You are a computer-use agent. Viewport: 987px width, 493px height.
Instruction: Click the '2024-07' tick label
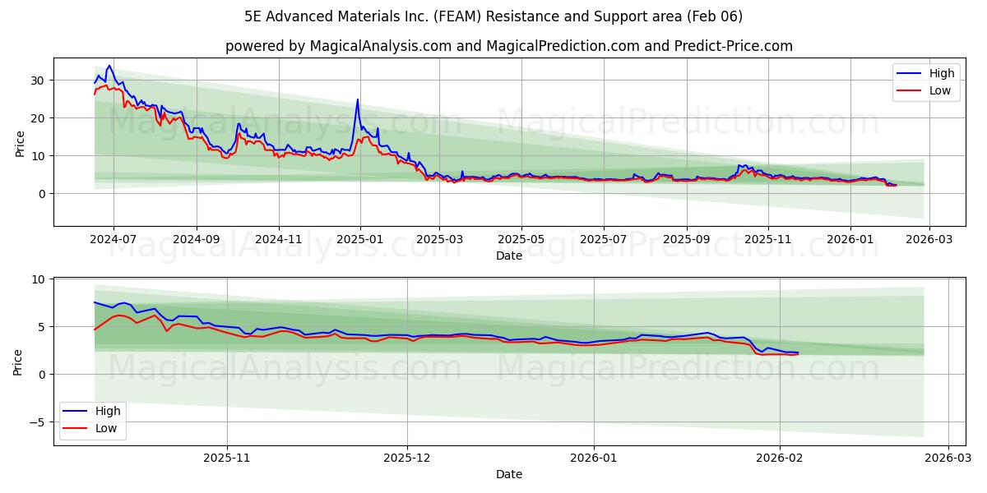[x=113, y=239]
